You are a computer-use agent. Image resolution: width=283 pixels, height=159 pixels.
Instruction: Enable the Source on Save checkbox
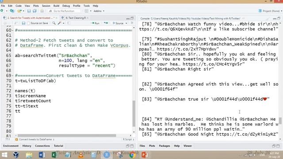pos(28,23)
